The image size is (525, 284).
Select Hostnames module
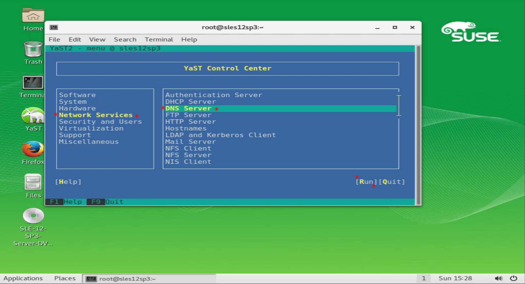[186, 129]
